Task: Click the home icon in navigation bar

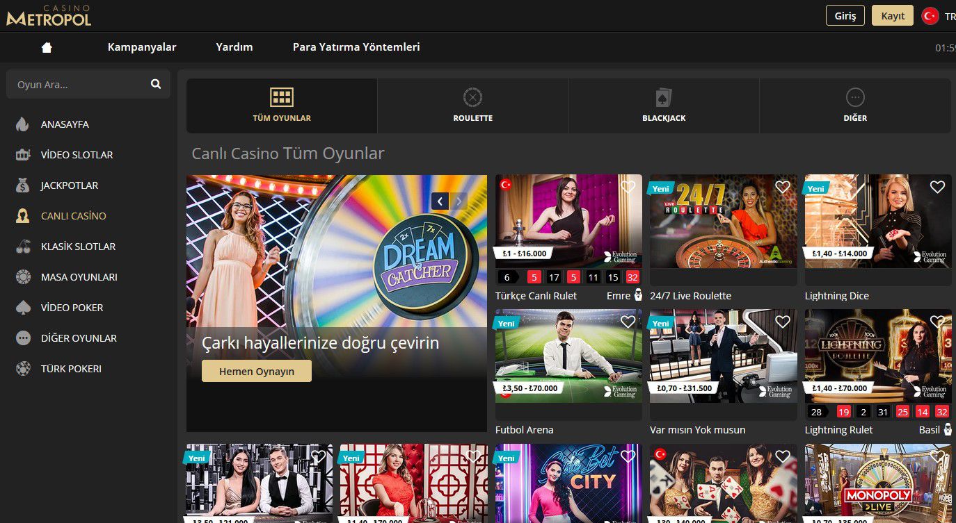Action: (47, 47)
